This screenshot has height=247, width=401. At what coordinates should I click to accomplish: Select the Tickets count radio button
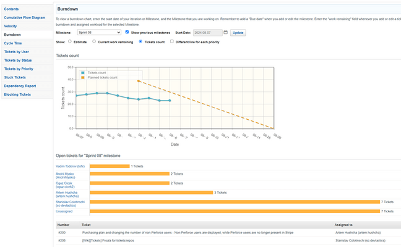tap(140, 41)
